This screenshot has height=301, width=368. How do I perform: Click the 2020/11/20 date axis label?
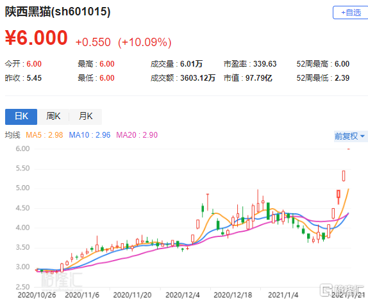(x=132, y=295)
